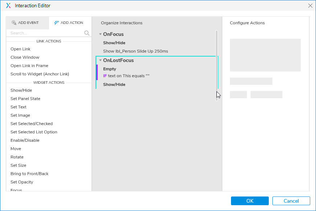Select Show/Hide under OnLostFocus

click(114, 84)
